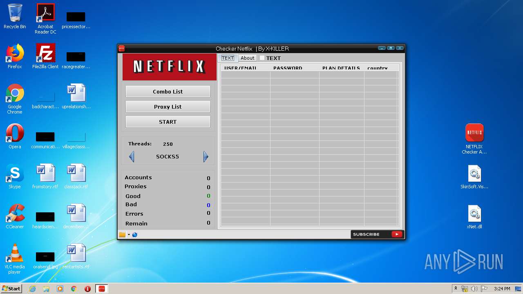Show hidden system tray icons
523x294 pixels.
click(x=456, y=289)
